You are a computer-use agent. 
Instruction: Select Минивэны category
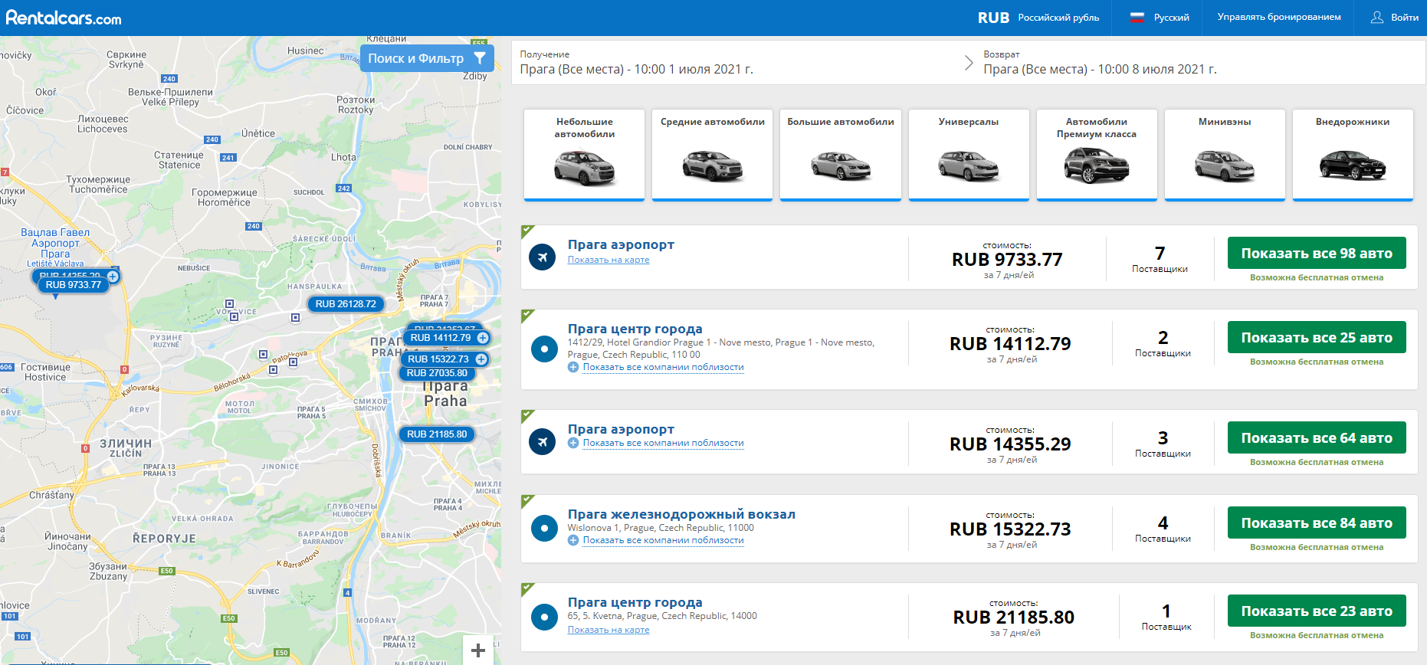tap(1225, 155)
